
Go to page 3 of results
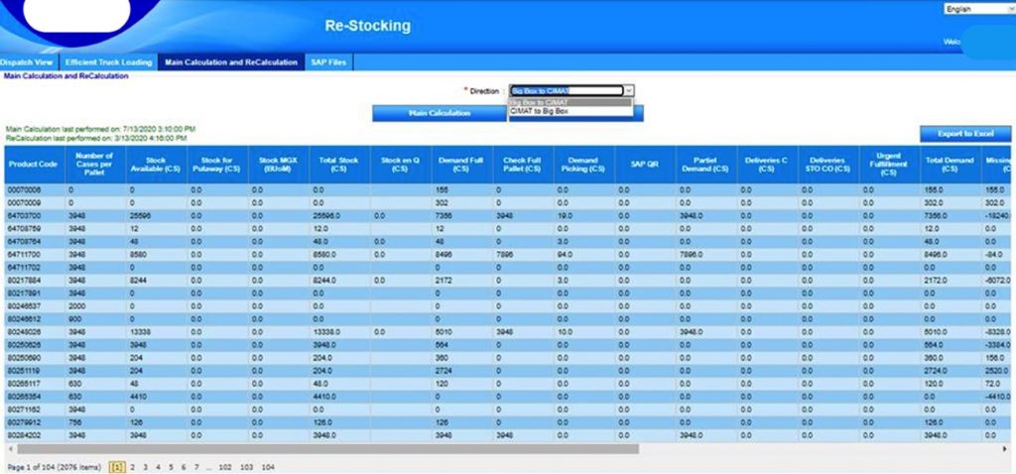click(145, 467)
